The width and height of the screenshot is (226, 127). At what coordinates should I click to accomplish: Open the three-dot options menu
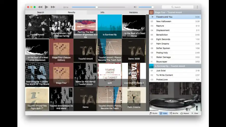(x=197, y=7)
